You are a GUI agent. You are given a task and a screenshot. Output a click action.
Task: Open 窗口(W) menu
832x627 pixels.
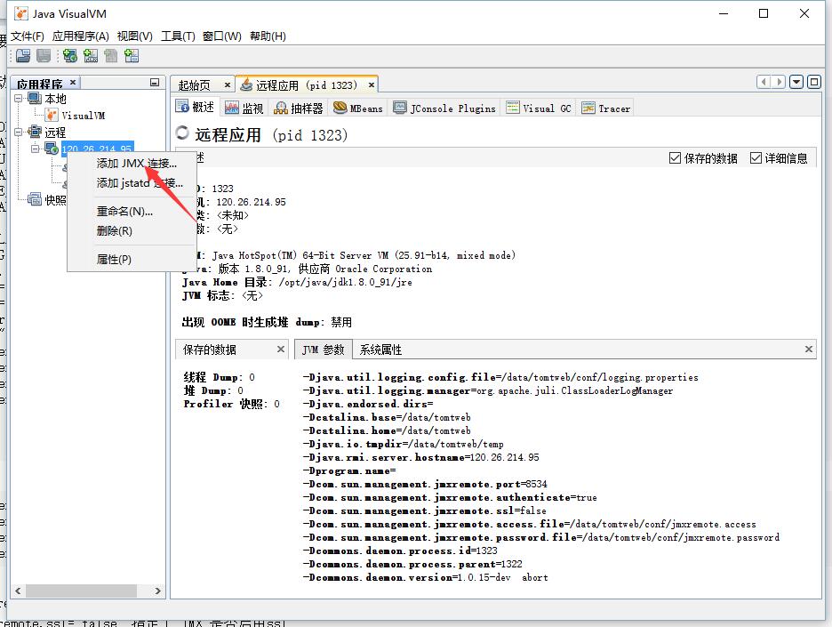pos(222,36)
